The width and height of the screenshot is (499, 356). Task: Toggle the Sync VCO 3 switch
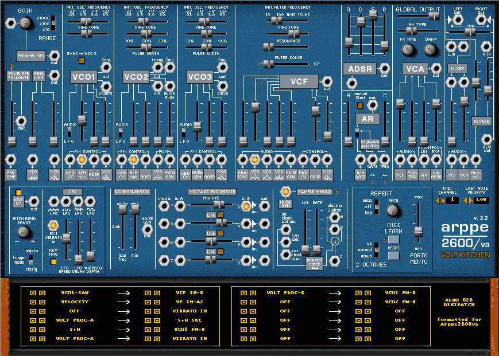coord(82,60)
